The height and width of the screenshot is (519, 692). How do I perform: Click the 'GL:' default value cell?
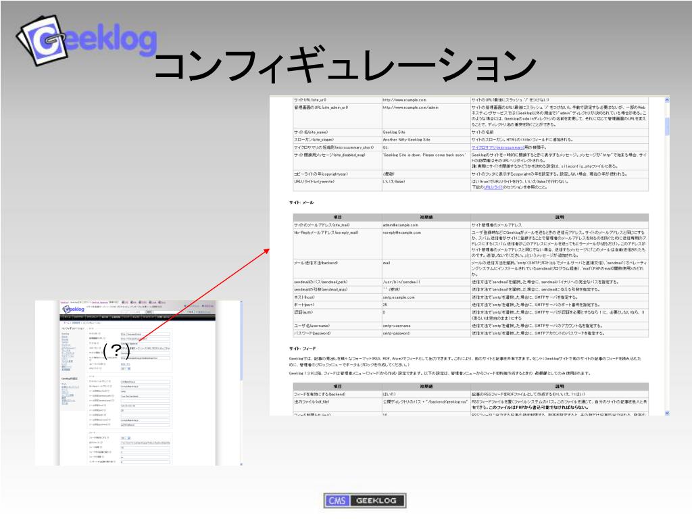pyautogui.click(x=426, y=147)
